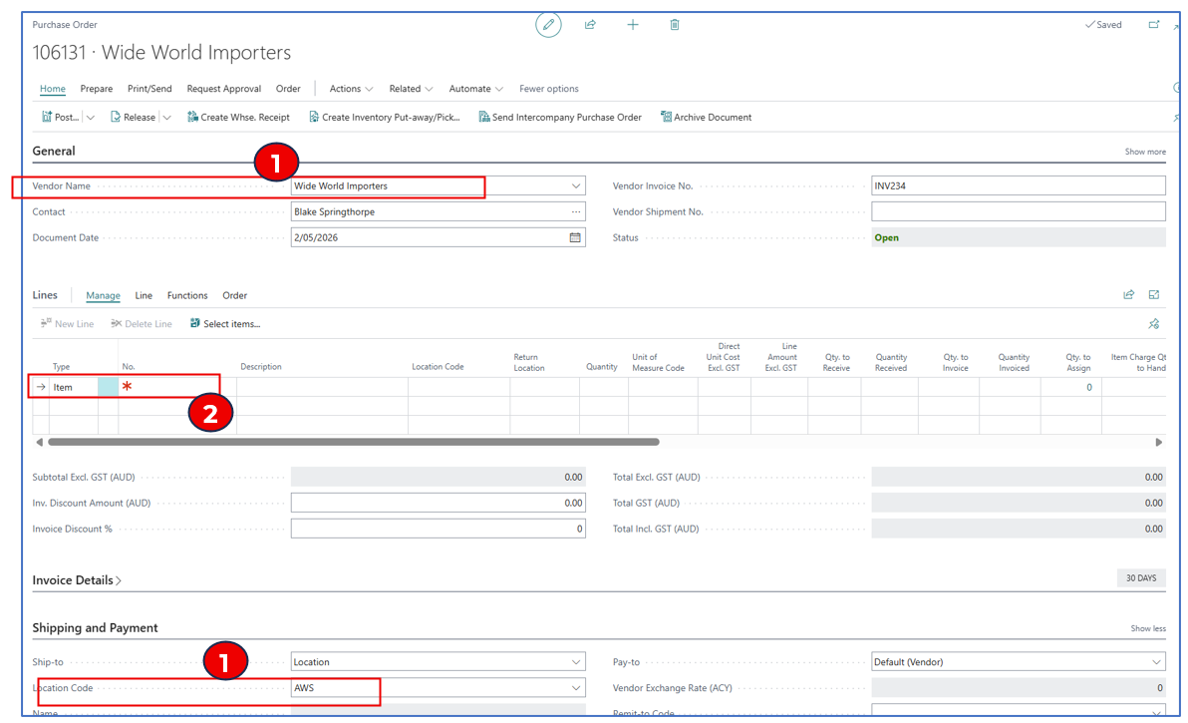Screen dimensions: 1188x723
Task: Click the pencil edit icon at top
Action: [x=548, y=25]
